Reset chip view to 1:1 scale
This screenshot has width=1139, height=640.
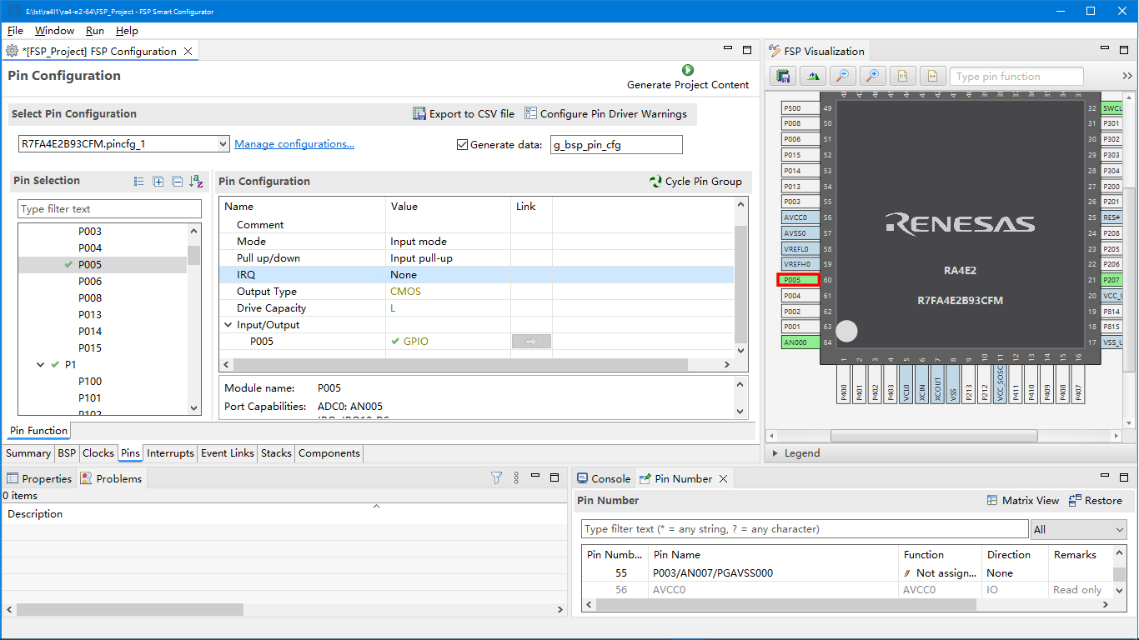(903, 76)
